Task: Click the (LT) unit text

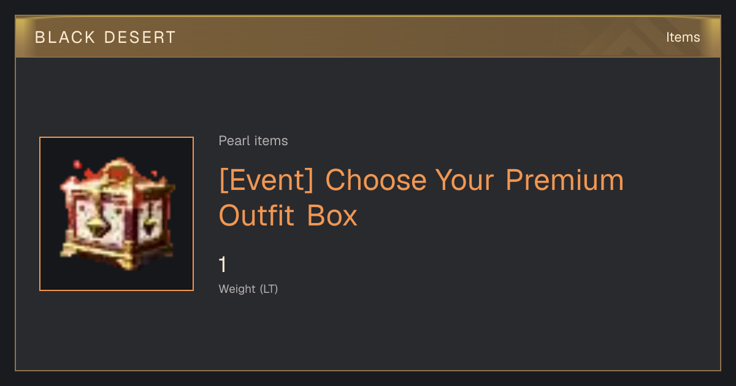Action: pos(269,289)
